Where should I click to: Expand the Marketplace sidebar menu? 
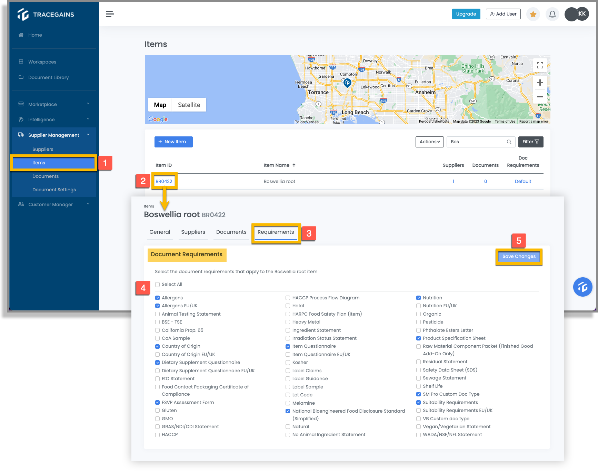pos(54,104)
